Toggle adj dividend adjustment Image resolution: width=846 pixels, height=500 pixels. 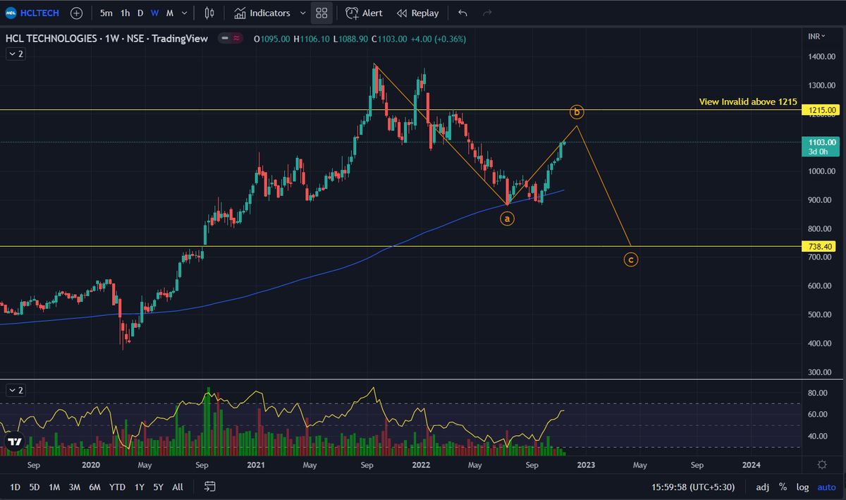tap(763, 487)
